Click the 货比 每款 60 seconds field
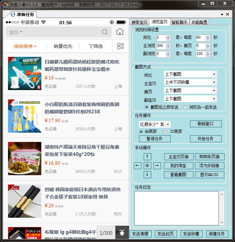Viewport: 235px width, 242px height. pyautogui.click(x=201, y=38)
